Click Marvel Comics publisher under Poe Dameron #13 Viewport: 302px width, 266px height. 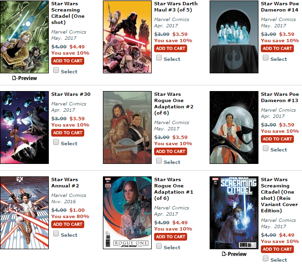[279, 110]
